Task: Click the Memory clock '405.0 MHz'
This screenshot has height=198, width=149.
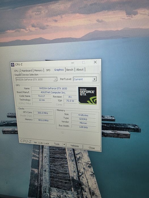Action: pyautogui.click(x=43, y=120)
